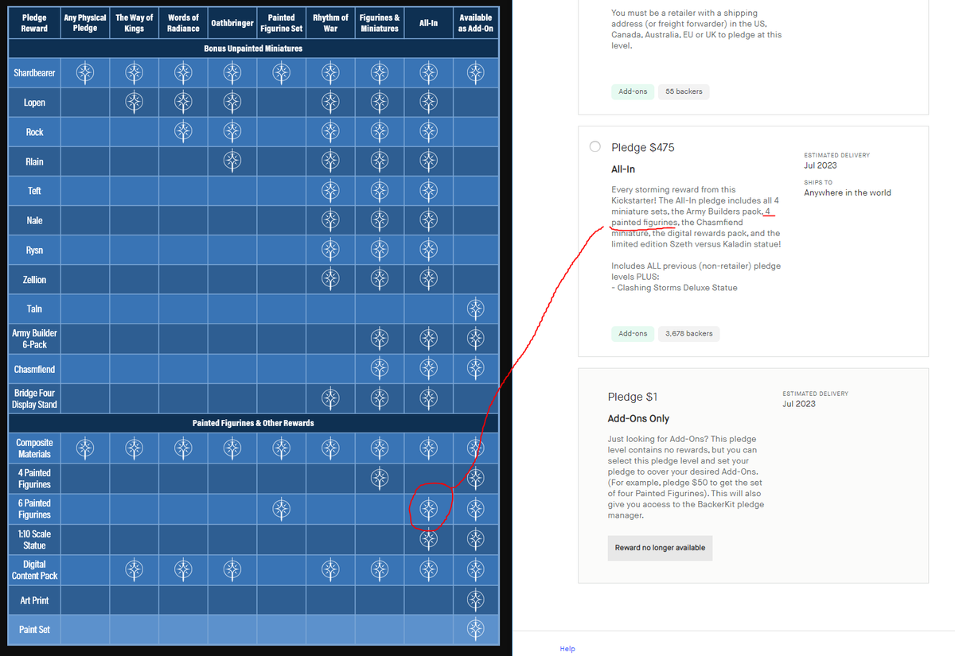955x656 pixels.
Task: Click the 'Bridge Four Display Stand' row label
Action: (x=34, y=398)
